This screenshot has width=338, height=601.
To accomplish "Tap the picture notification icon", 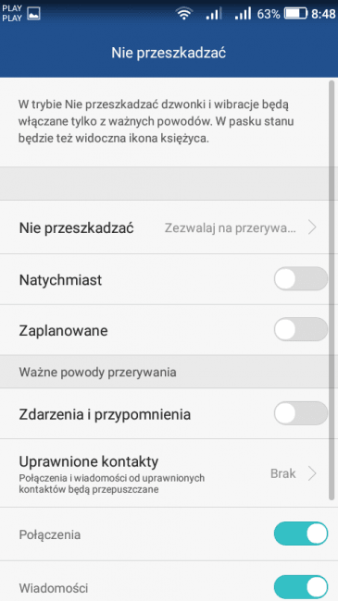I will 33,14.
